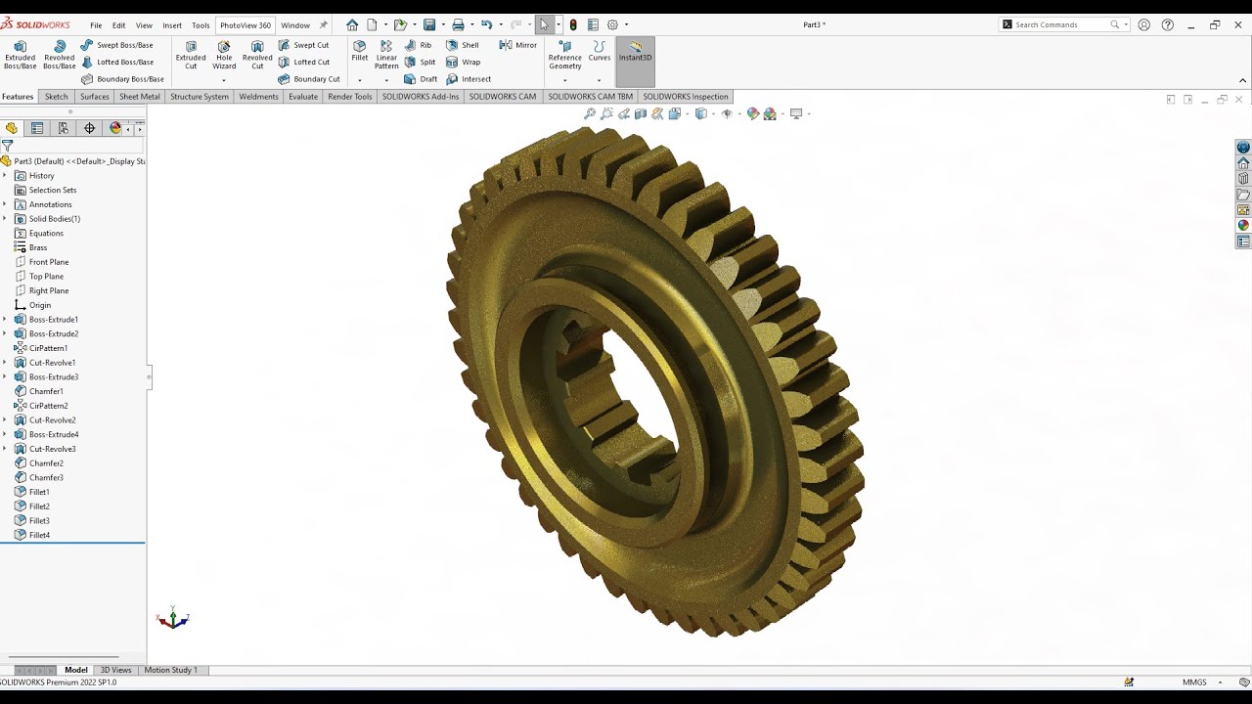Apply the Fillet tool
This screenshot has width=1252, height=704.
click(x=360, y=51)
